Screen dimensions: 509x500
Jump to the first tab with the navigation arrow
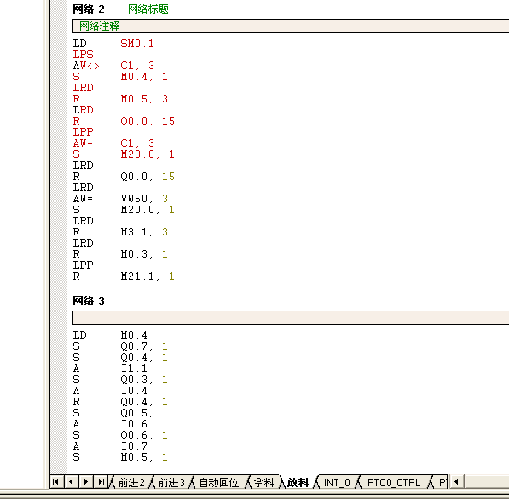pyautogui.click(x=56, y=481)
